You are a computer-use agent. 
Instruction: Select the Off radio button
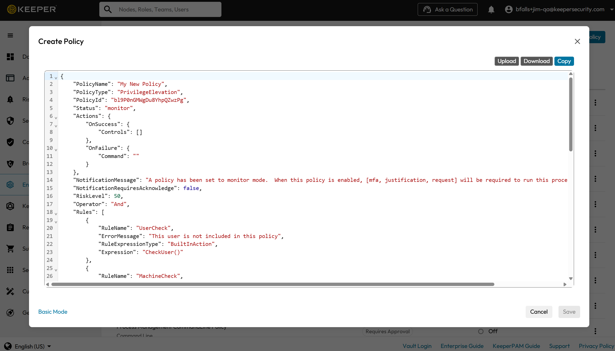point(481,331)
